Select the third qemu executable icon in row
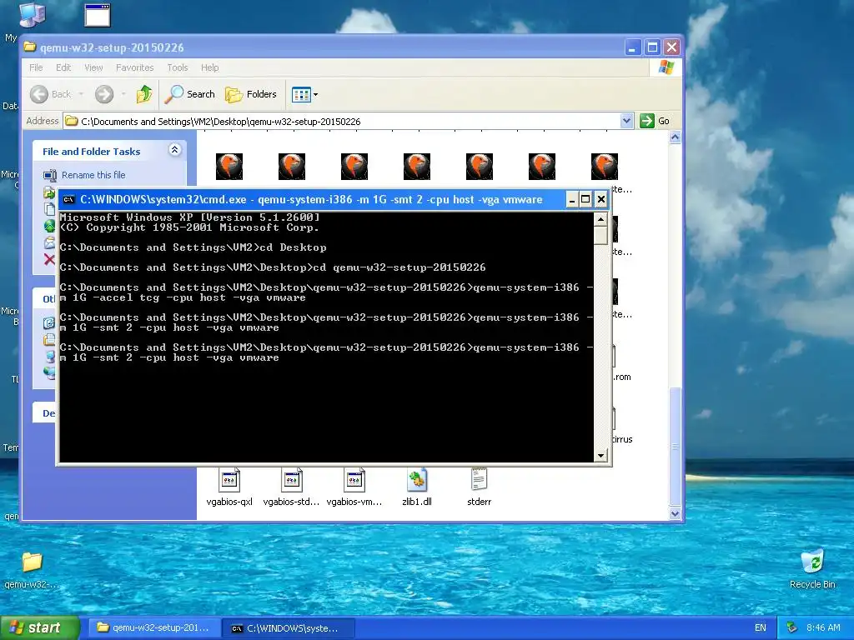854x640 pixels. coord(354,167)
